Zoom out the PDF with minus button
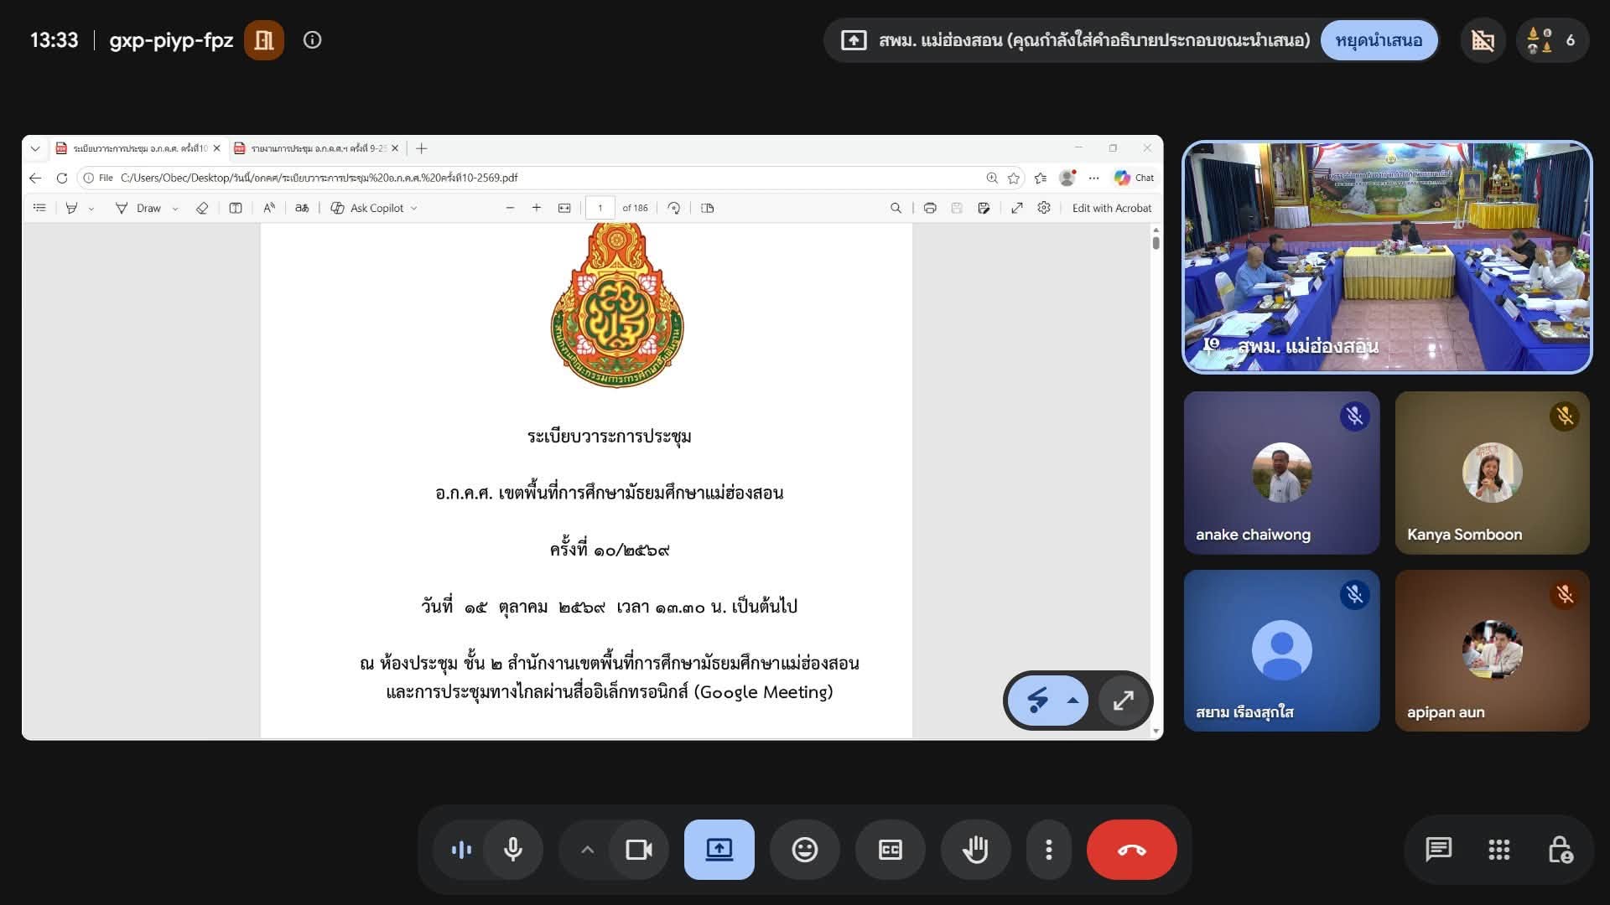Viewport: 1610px width, 905px height. coord(510,208)
